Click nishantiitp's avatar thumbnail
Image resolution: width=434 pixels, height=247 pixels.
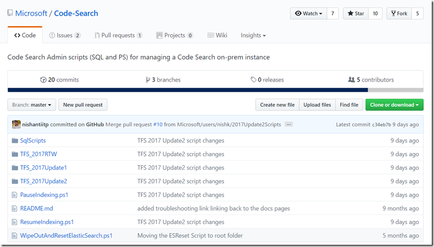[16, 124]
